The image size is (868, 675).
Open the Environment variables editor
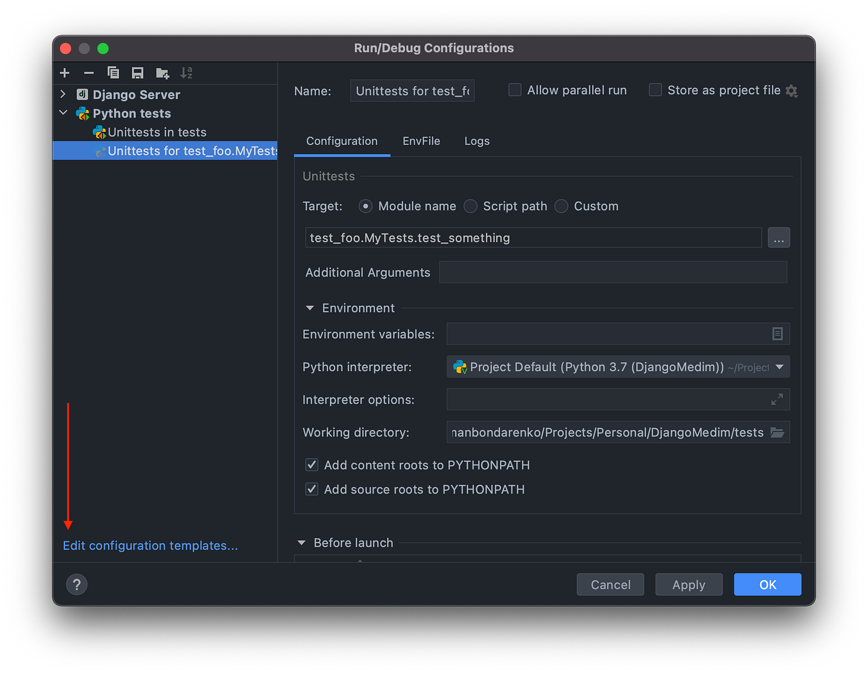[x=777, y=334]
